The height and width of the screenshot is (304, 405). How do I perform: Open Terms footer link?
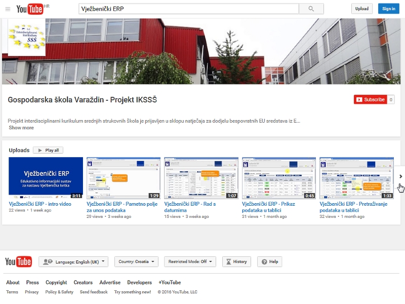tap(12, 292)
